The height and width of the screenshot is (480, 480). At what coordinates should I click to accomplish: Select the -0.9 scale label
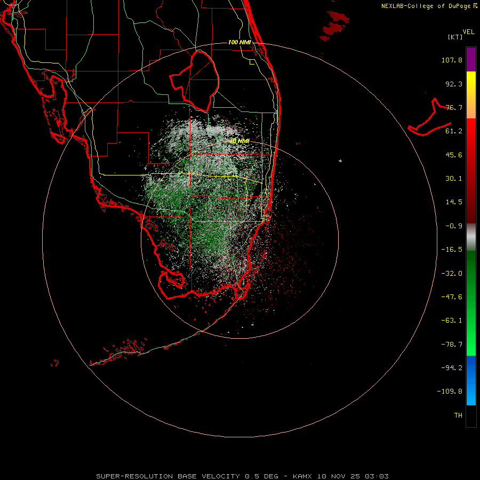[454, 226]
